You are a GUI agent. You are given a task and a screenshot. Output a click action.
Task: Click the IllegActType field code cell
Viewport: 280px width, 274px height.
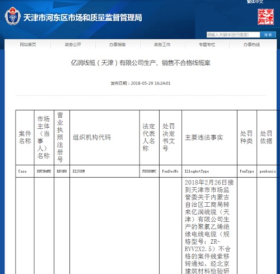click(209, 171)
